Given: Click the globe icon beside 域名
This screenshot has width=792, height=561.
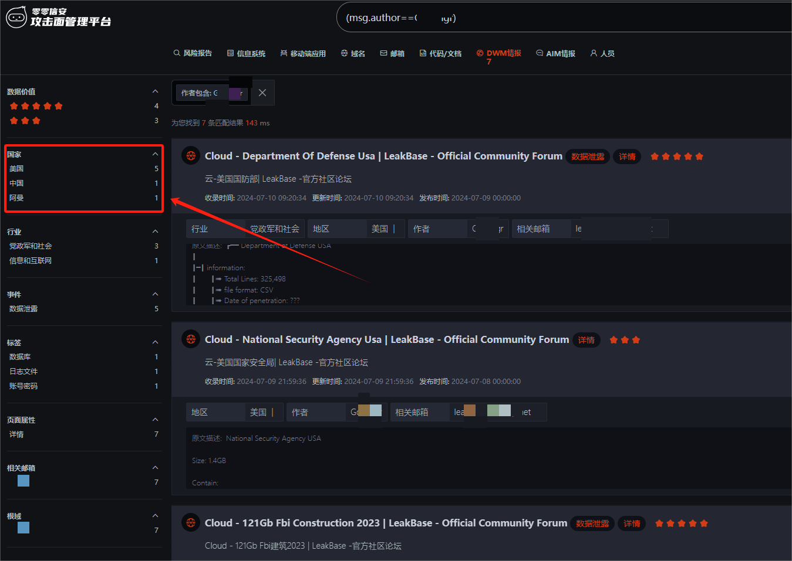Looking at the screenshot, I should (x=344, y=53).
